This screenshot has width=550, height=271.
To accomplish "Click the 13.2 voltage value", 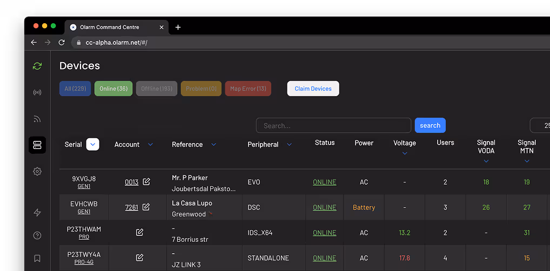I will coord(405,233).
